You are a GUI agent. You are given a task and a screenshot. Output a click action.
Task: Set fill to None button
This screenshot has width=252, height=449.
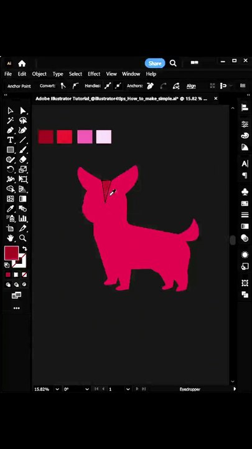coord(24,275)
